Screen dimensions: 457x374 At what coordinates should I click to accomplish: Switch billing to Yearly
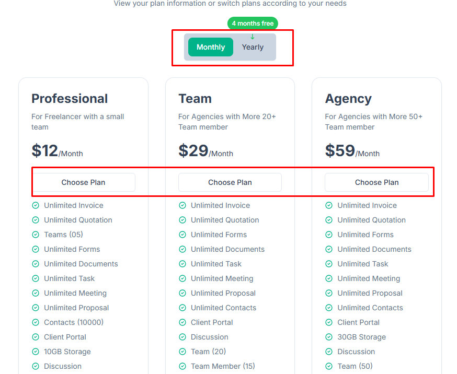[x=253, y=47]
